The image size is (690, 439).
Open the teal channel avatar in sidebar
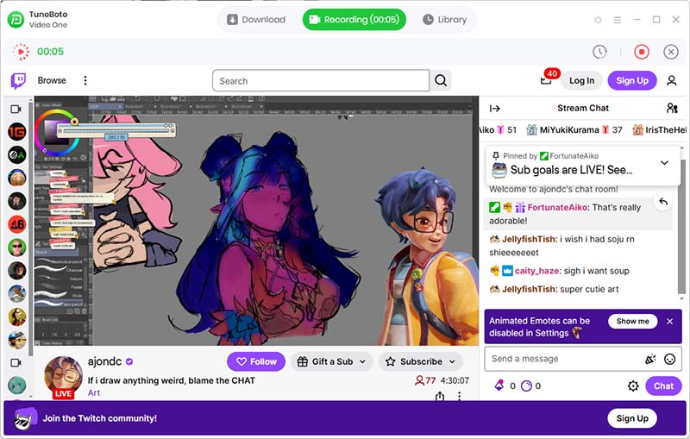click(17, 386)
